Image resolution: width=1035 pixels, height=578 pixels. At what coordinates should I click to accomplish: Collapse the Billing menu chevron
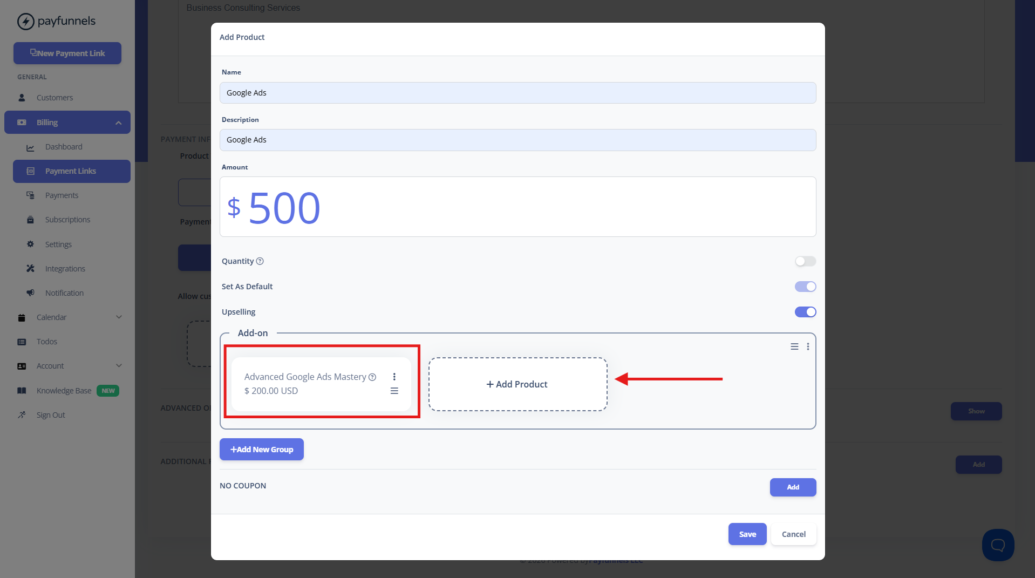[x=118, y=123]
